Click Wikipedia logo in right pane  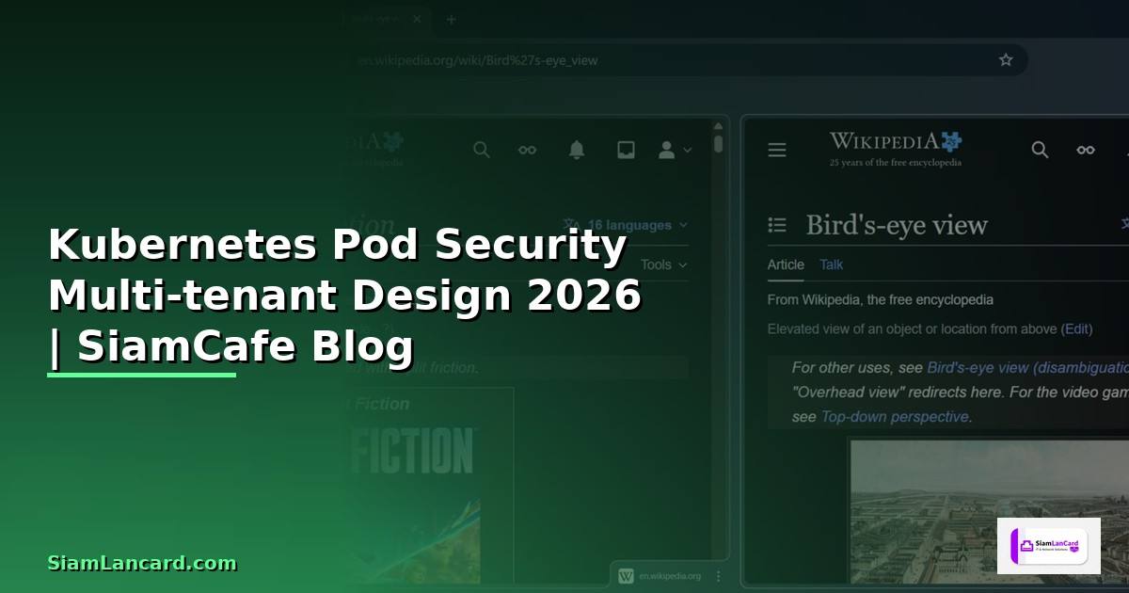896,149
